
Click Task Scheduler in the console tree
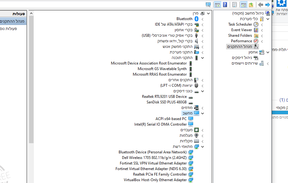tap(240, 24)
